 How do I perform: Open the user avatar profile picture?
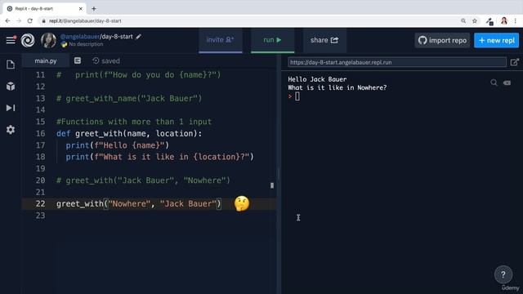48,40
